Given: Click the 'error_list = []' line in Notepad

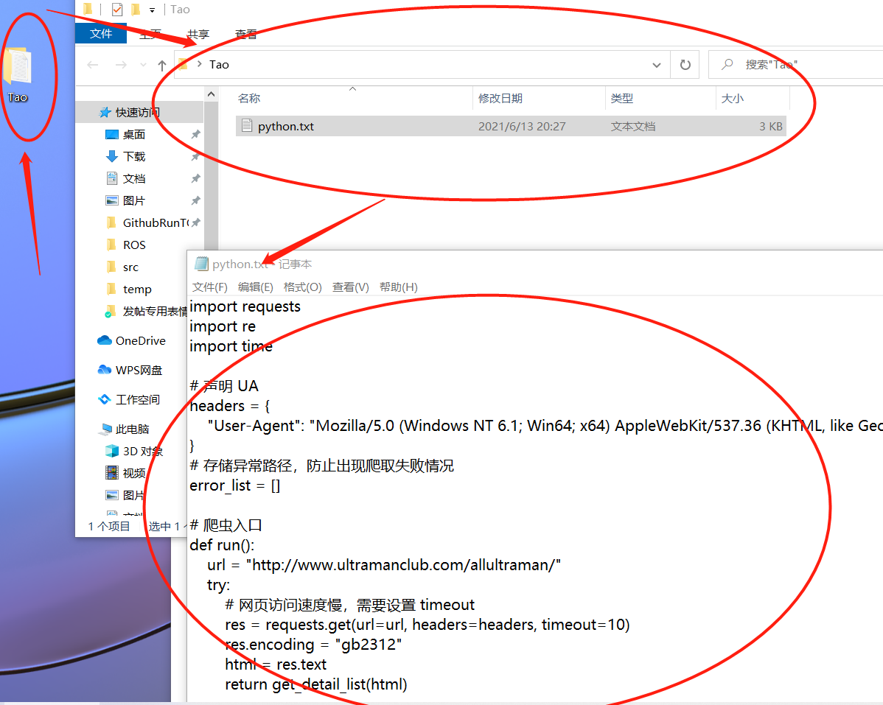Looking at the screenshot, I should (235, 485).
